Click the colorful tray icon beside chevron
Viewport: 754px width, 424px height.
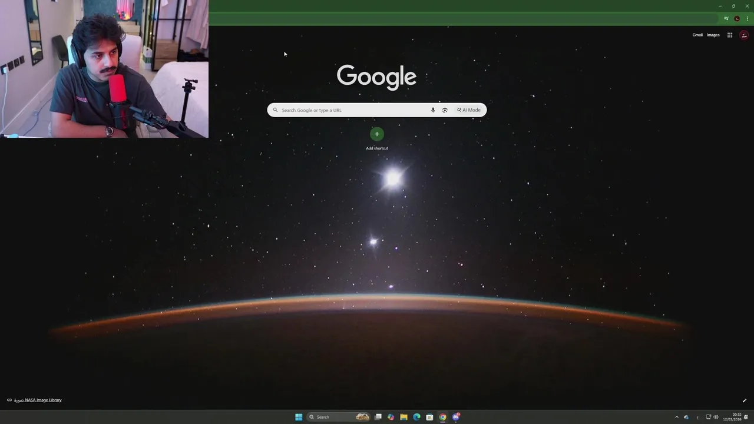click(x=686, y=417)
